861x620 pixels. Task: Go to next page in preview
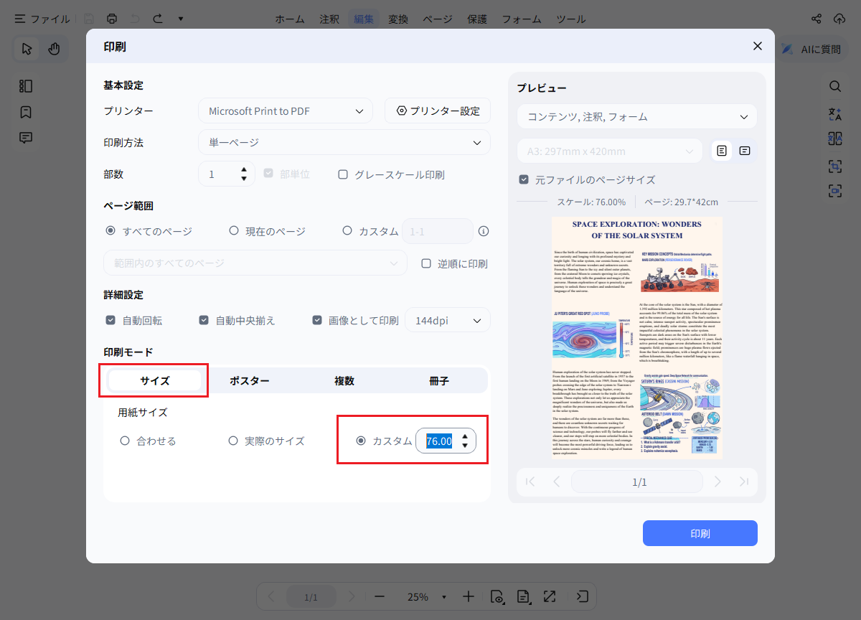(x=717, y=482)
